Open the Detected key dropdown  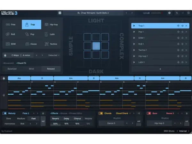54,55
